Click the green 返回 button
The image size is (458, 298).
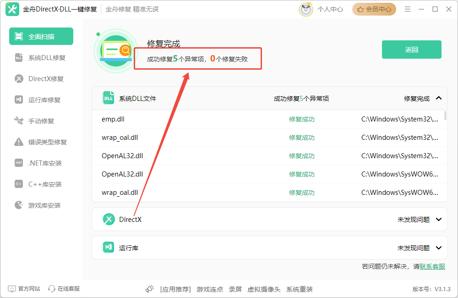tap(412, 50)
